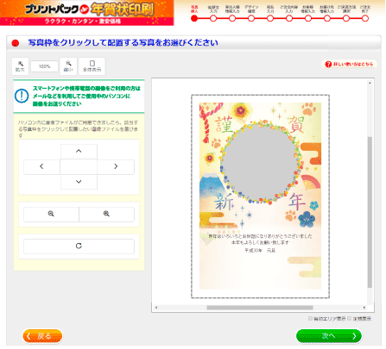The height and width of the screenshot is (349, 386).
Task: Click the 拡大 zoom-in toolbar icon
Action: pos(20,66)
